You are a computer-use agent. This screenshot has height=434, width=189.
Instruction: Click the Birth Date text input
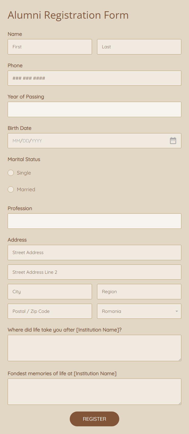tap(87, 141)
